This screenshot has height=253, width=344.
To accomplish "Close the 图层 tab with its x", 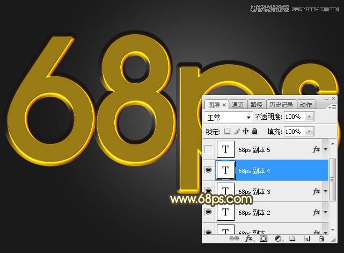I will tap(224, 105).
